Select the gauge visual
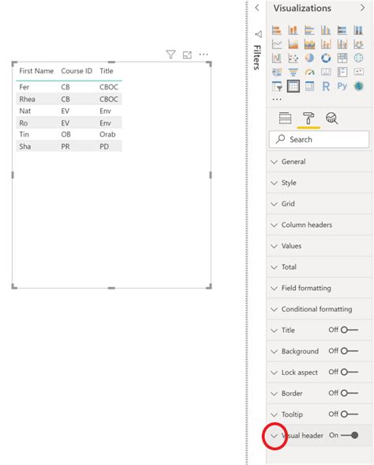This screenshot has width=374, height=465. click(309, 72)
